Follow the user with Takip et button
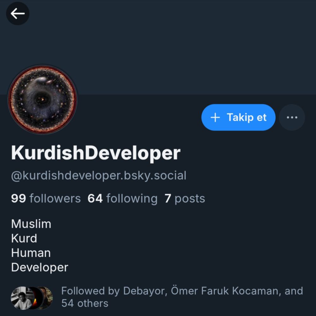 tap(238, 117)
